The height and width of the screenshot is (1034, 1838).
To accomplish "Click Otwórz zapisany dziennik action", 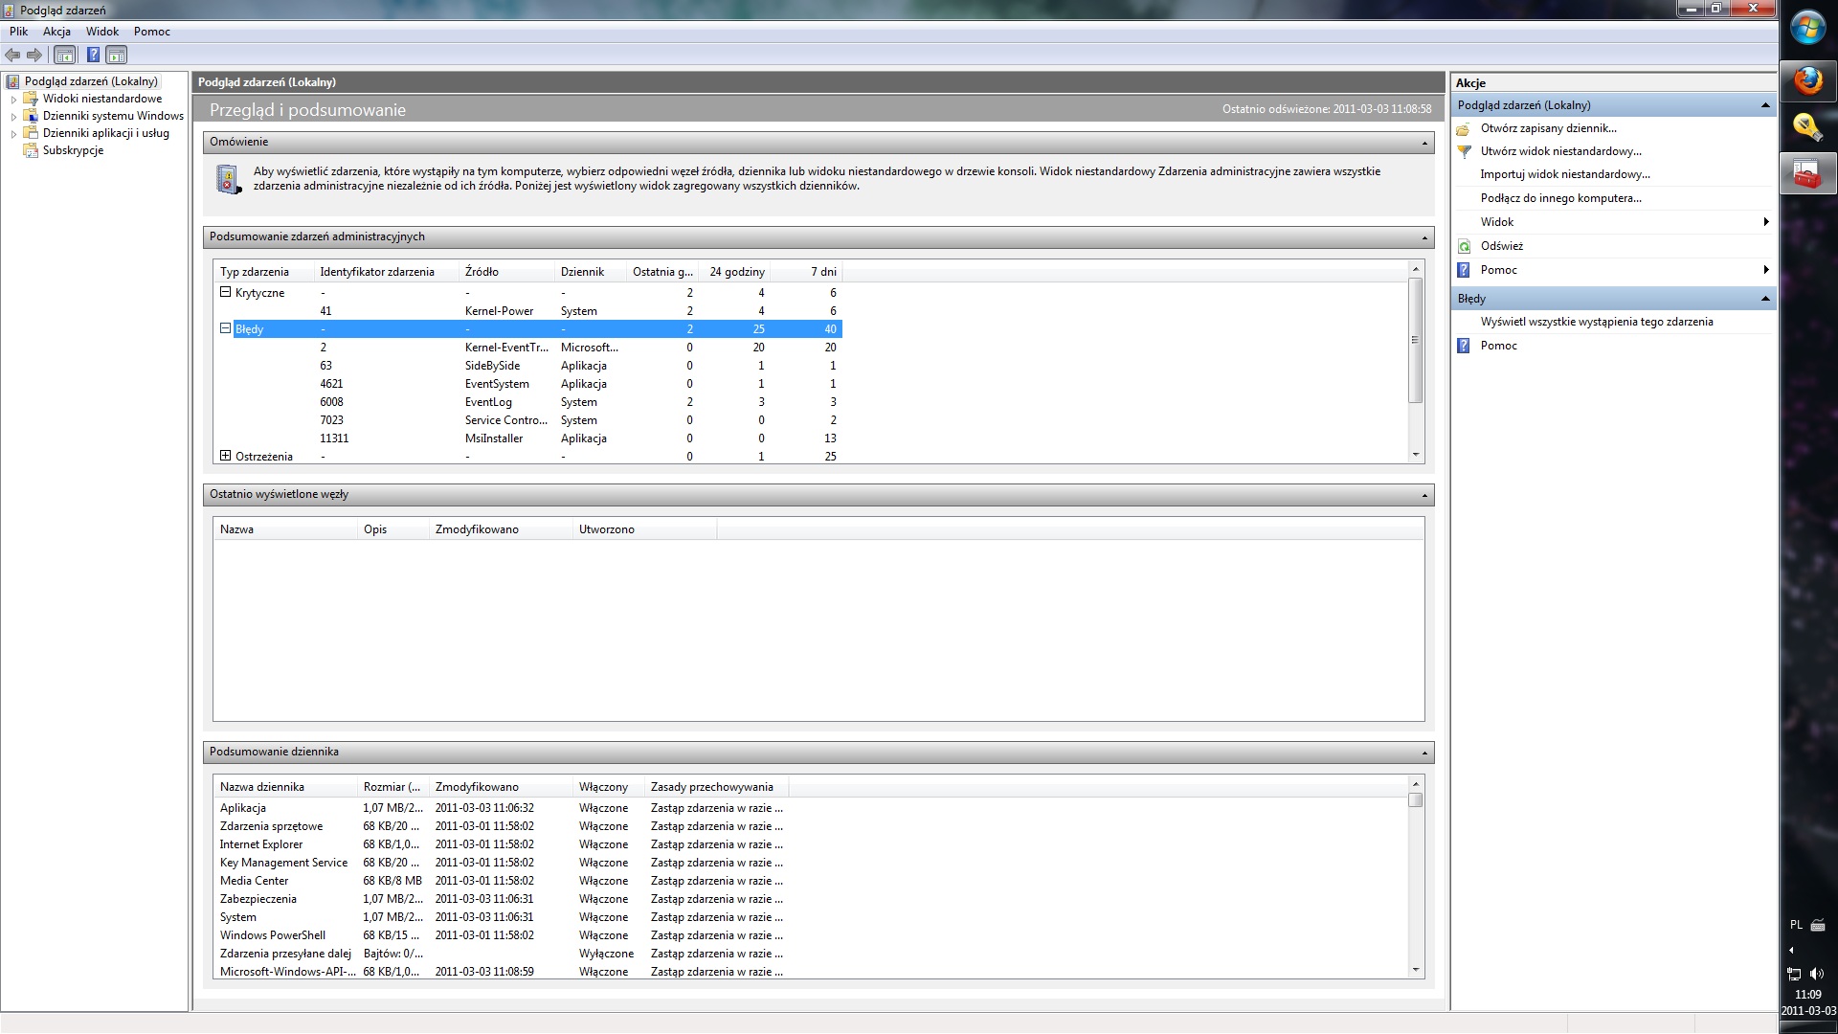I will point(1548,128).
